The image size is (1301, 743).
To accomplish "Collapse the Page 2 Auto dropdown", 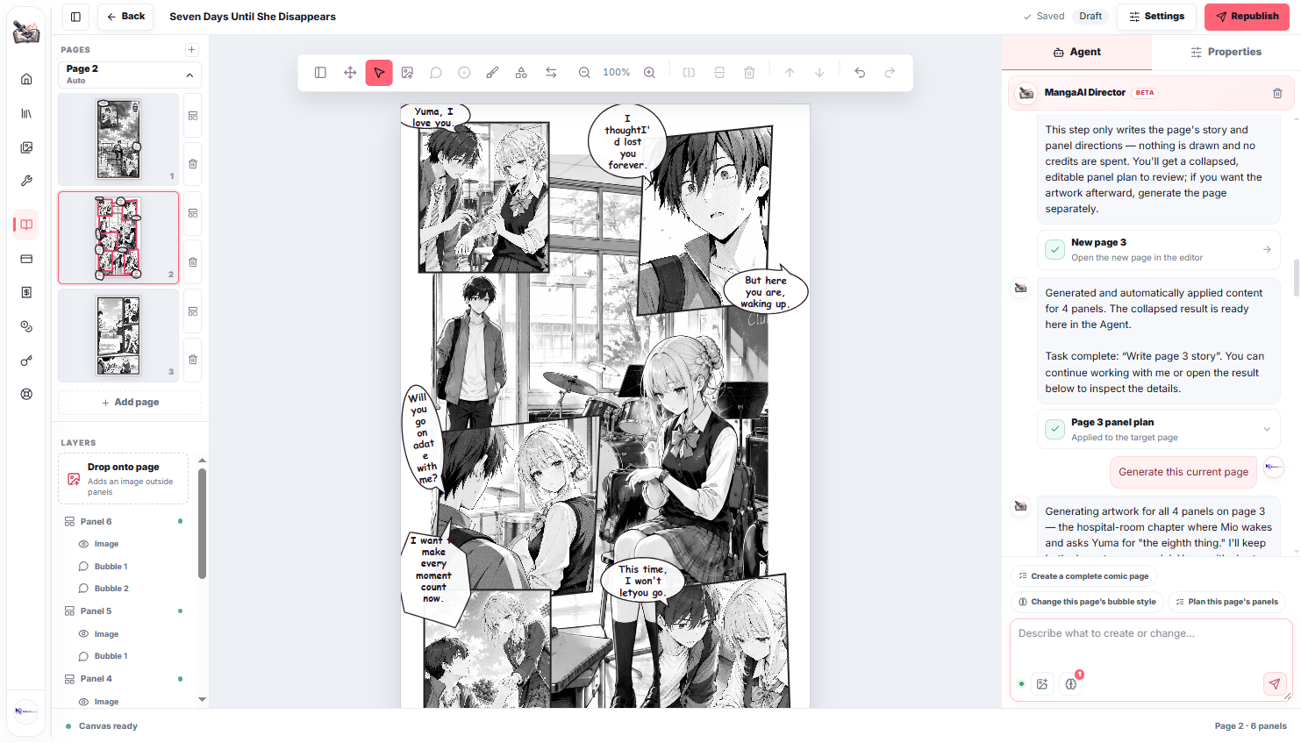I will (x=189, y=75).
